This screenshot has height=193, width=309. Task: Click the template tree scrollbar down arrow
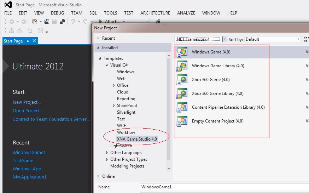click(169, 169)
